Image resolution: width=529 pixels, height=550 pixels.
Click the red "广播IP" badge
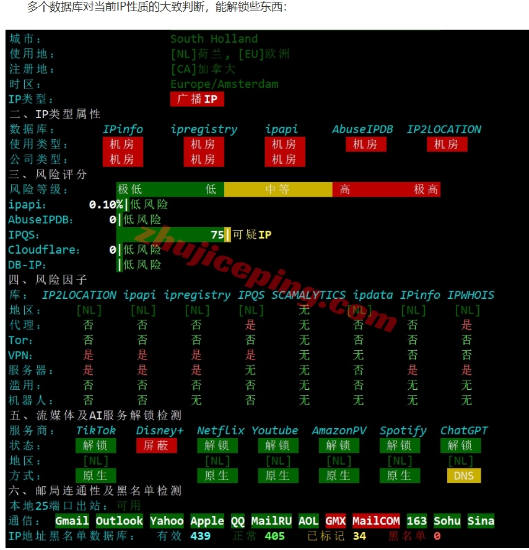pyautogui.click(x=197, y=99)
